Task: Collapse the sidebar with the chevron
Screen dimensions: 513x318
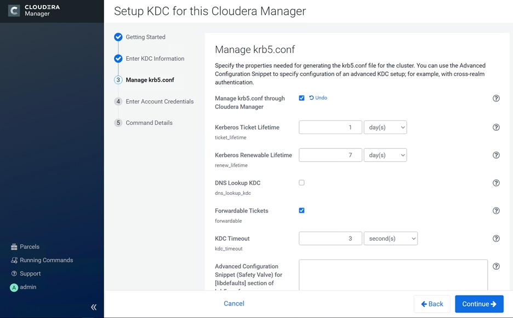Action: pos(93,307)
